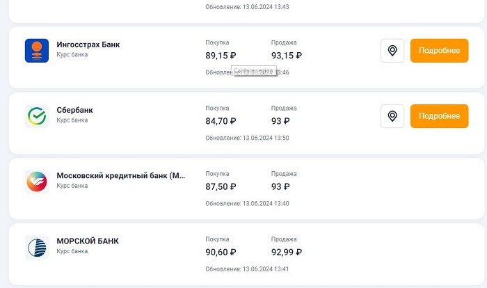Viewport: 487px width, 288px height.
Task: Click the Ингосстрах Банк logo icon
Action: pos(37,51)
